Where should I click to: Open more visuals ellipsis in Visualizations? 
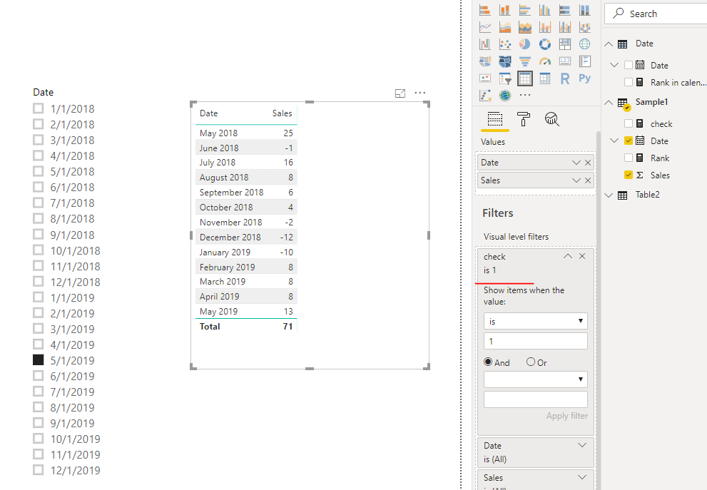pos(525,95)
